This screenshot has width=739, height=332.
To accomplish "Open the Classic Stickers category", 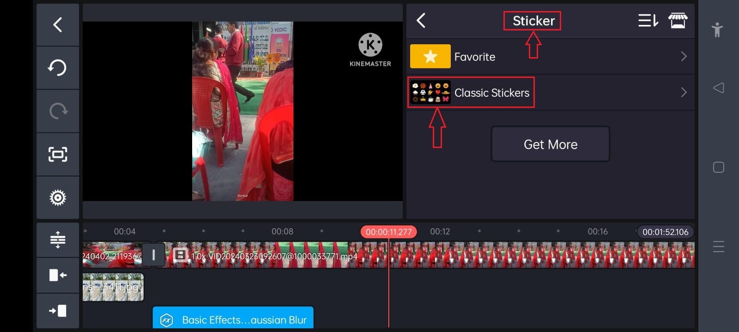I will 491,93.
